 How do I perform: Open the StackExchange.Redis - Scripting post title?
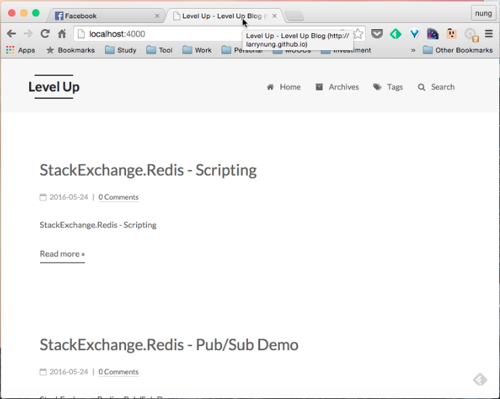[148, 170]
